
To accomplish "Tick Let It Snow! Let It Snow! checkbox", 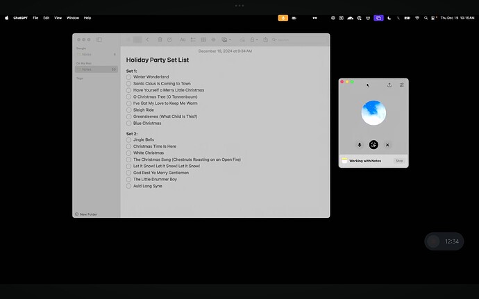I will [128, 166].
